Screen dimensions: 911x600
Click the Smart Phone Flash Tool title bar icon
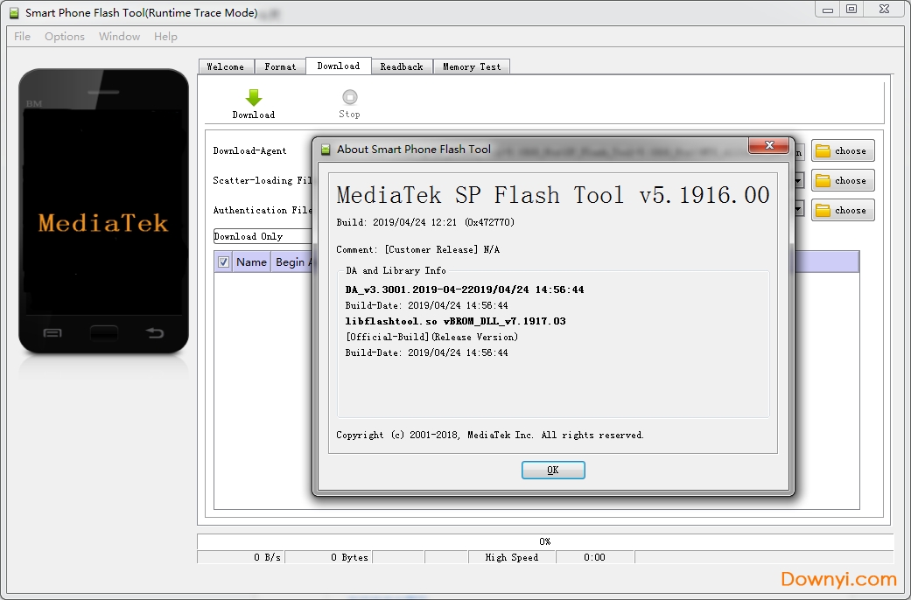point(12,13)
